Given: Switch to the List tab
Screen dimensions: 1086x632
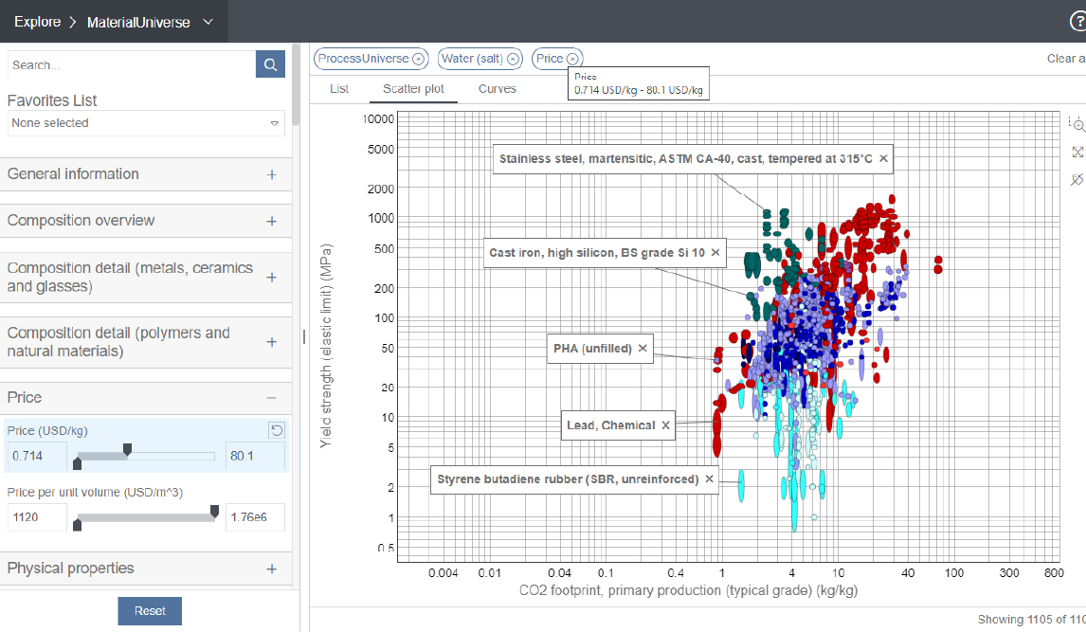Looking at the screenshot, I should (x=339, y=89).
